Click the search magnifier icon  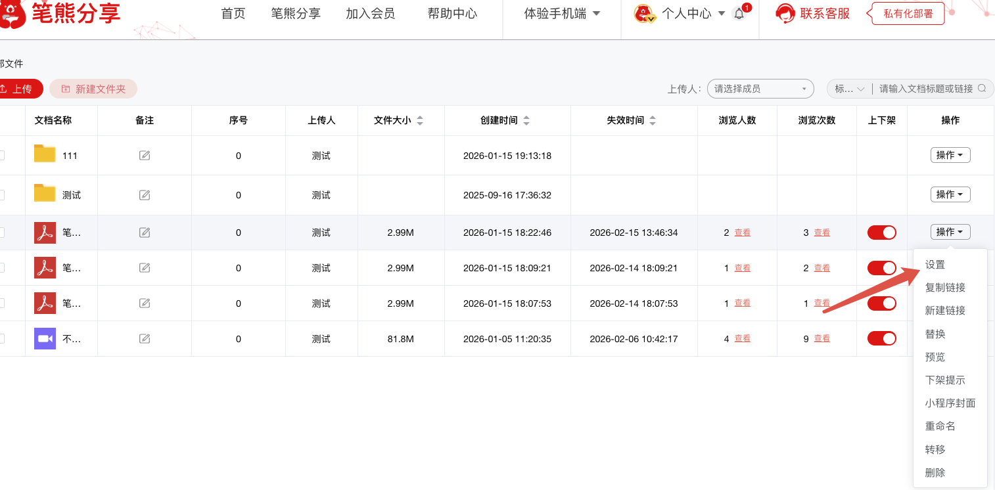982,89
